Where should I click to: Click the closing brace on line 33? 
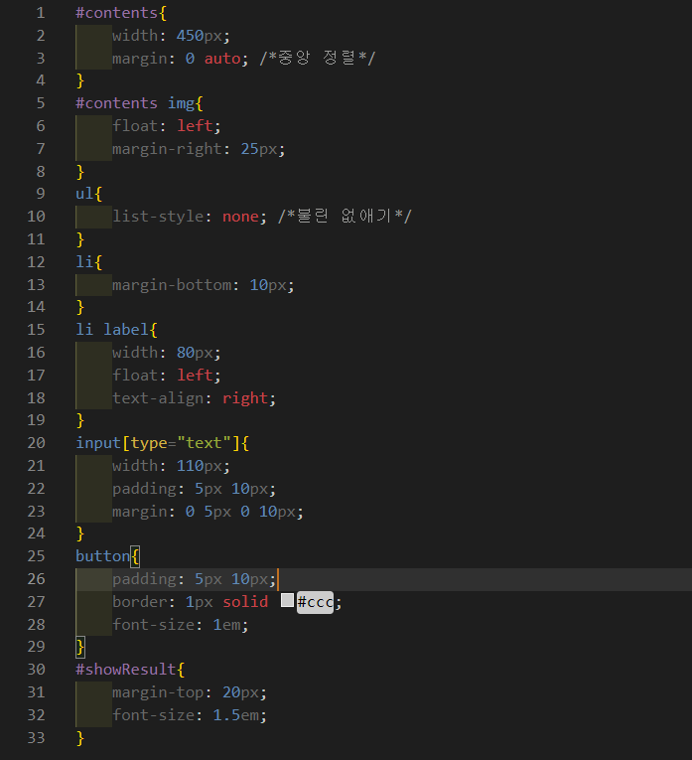click(80, 738)
